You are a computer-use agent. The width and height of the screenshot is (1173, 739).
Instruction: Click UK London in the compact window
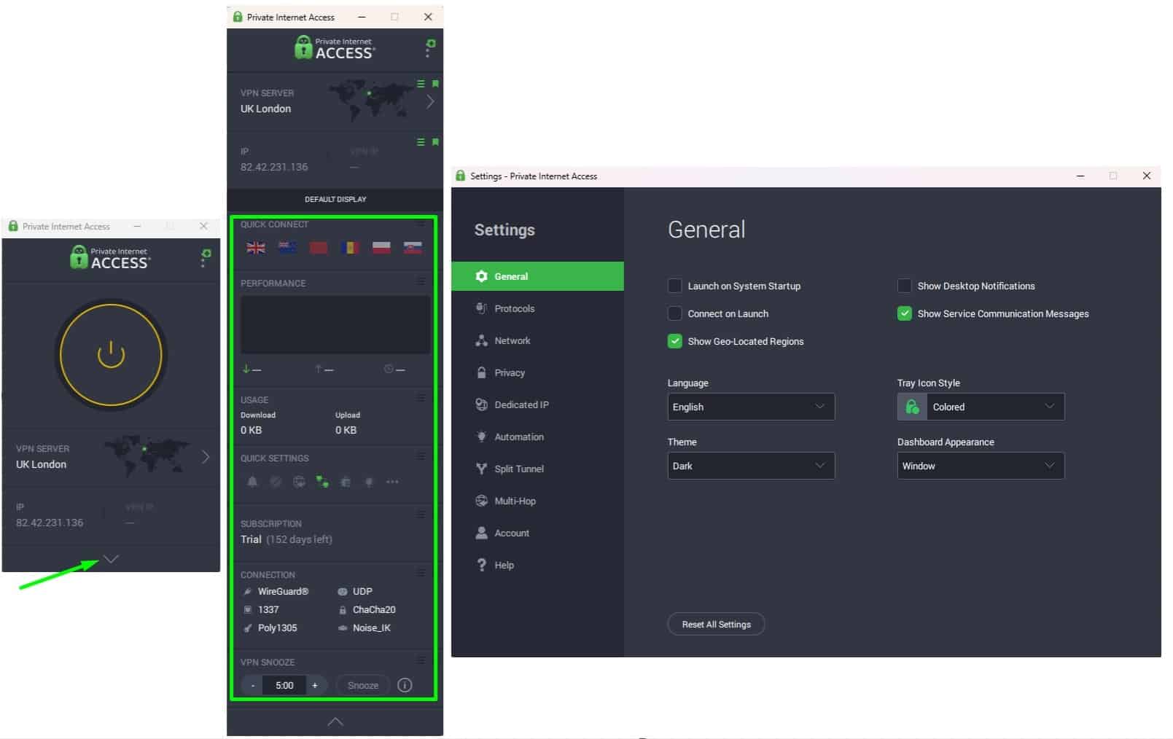pyautogui.click(x=42, y=464)
